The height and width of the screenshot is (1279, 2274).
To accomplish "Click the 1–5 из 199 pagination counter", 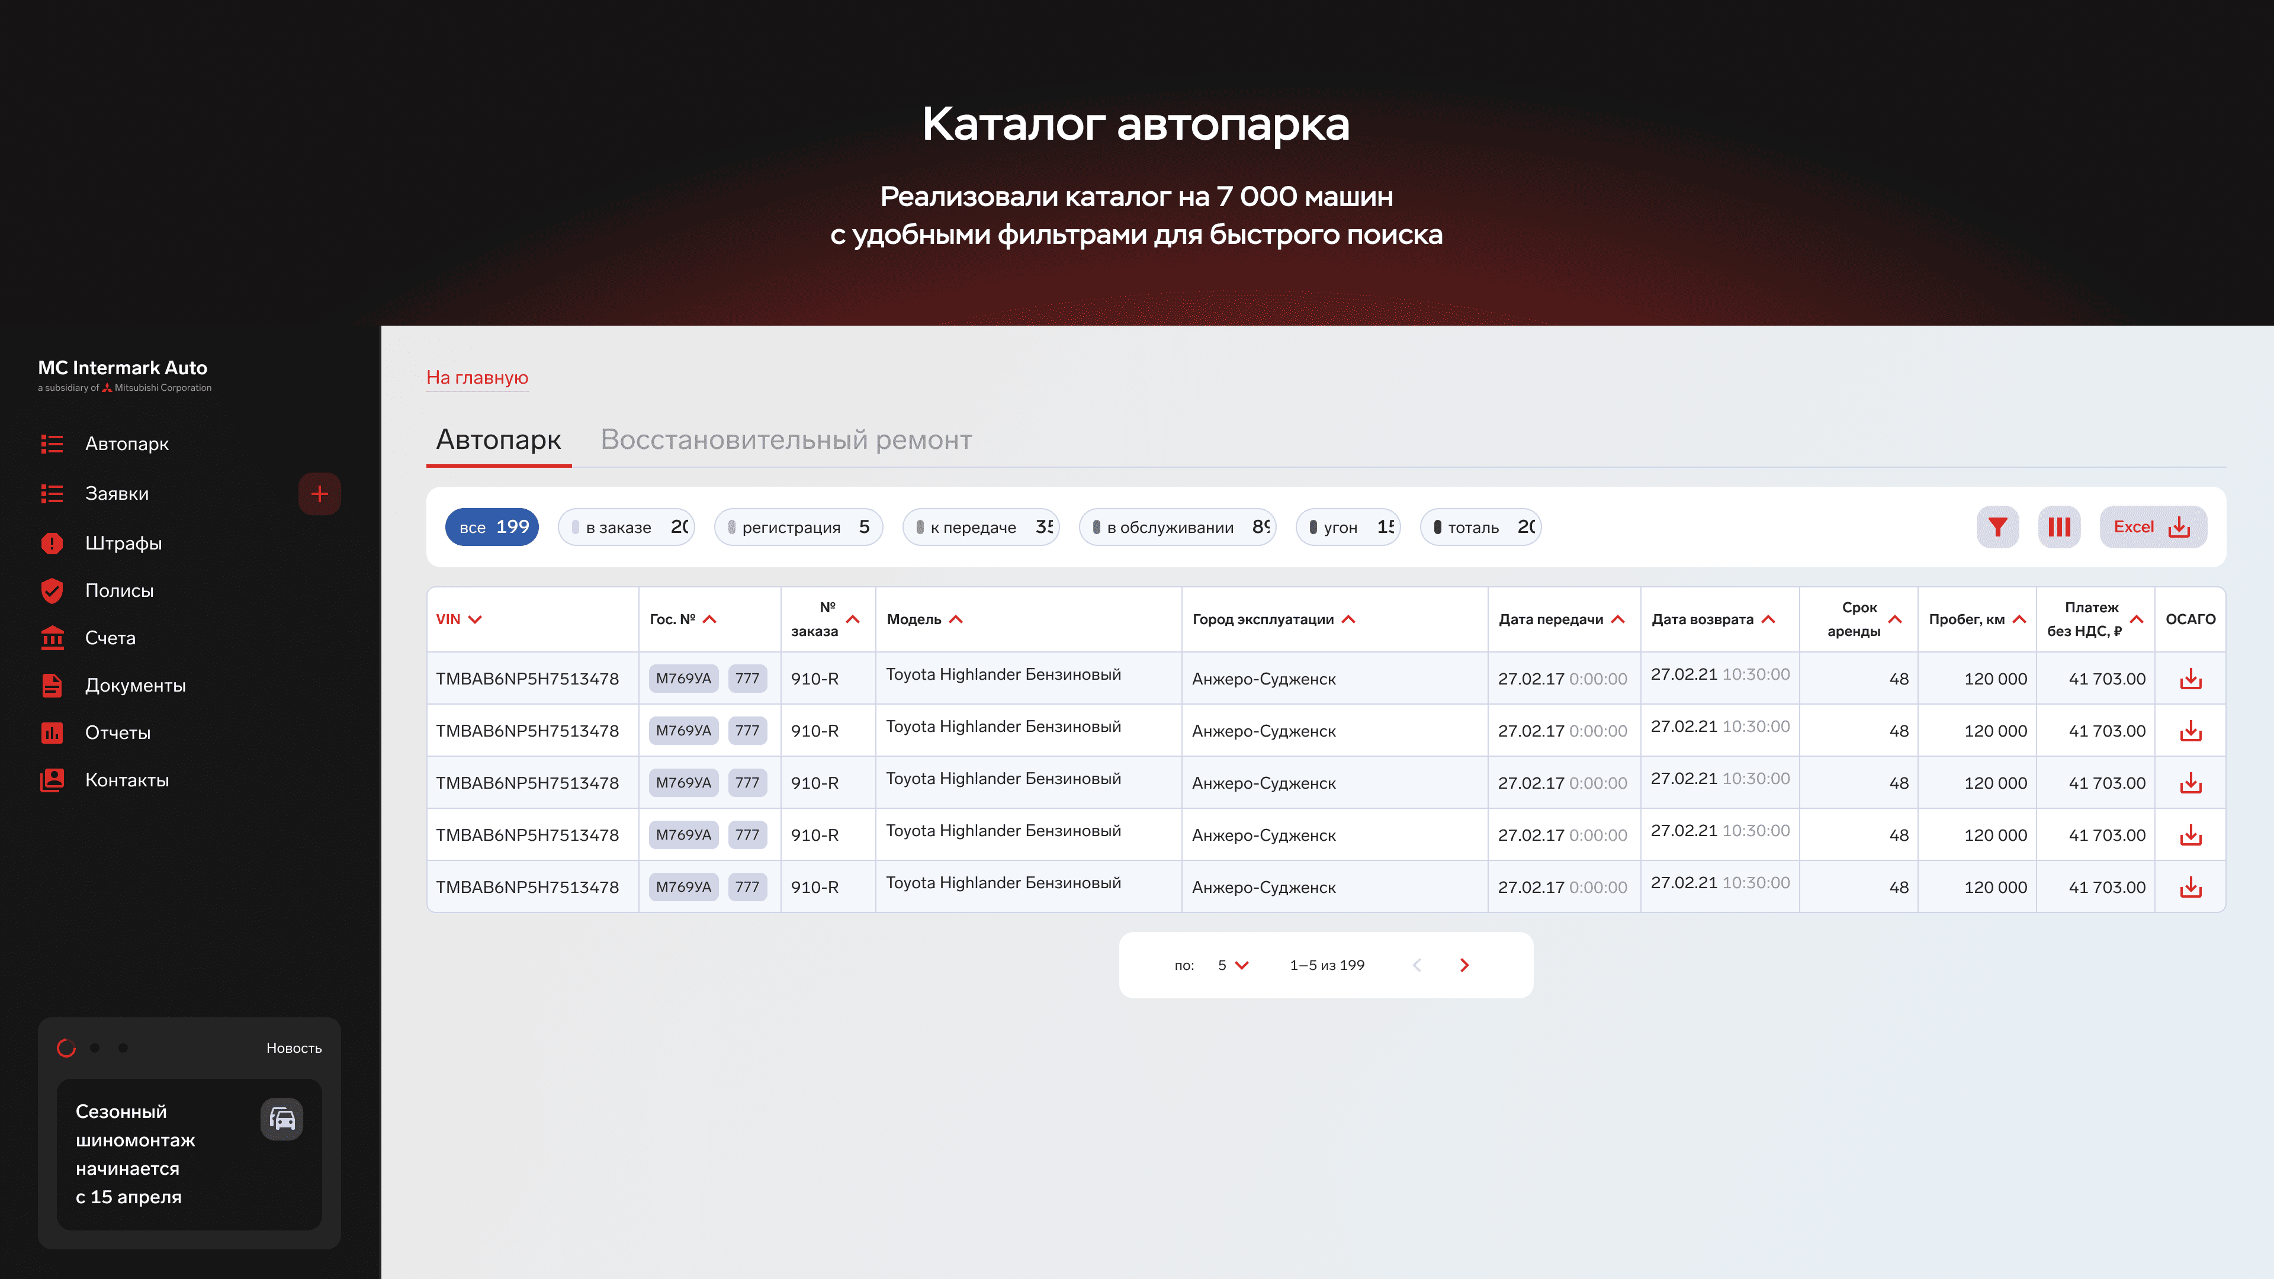I will click(1326, 966).
